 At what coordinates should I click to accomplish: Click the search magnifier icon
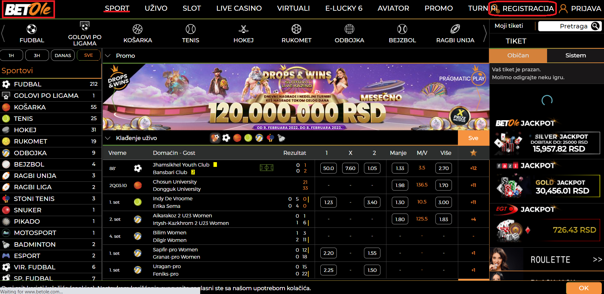(595, 26)
